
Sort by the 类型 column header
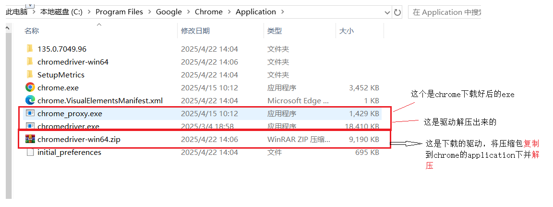tap(275, 31)
